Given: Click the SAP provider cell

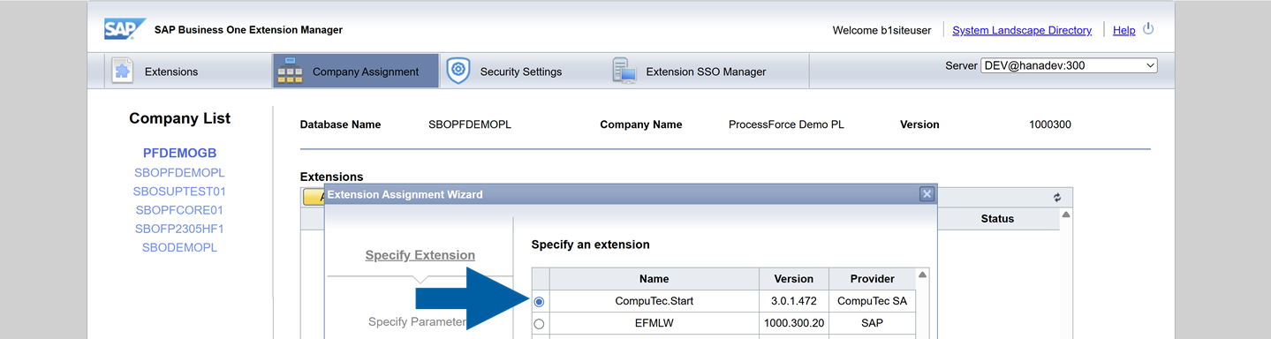Looking at the screenshot, I should [x=873, y=323].
